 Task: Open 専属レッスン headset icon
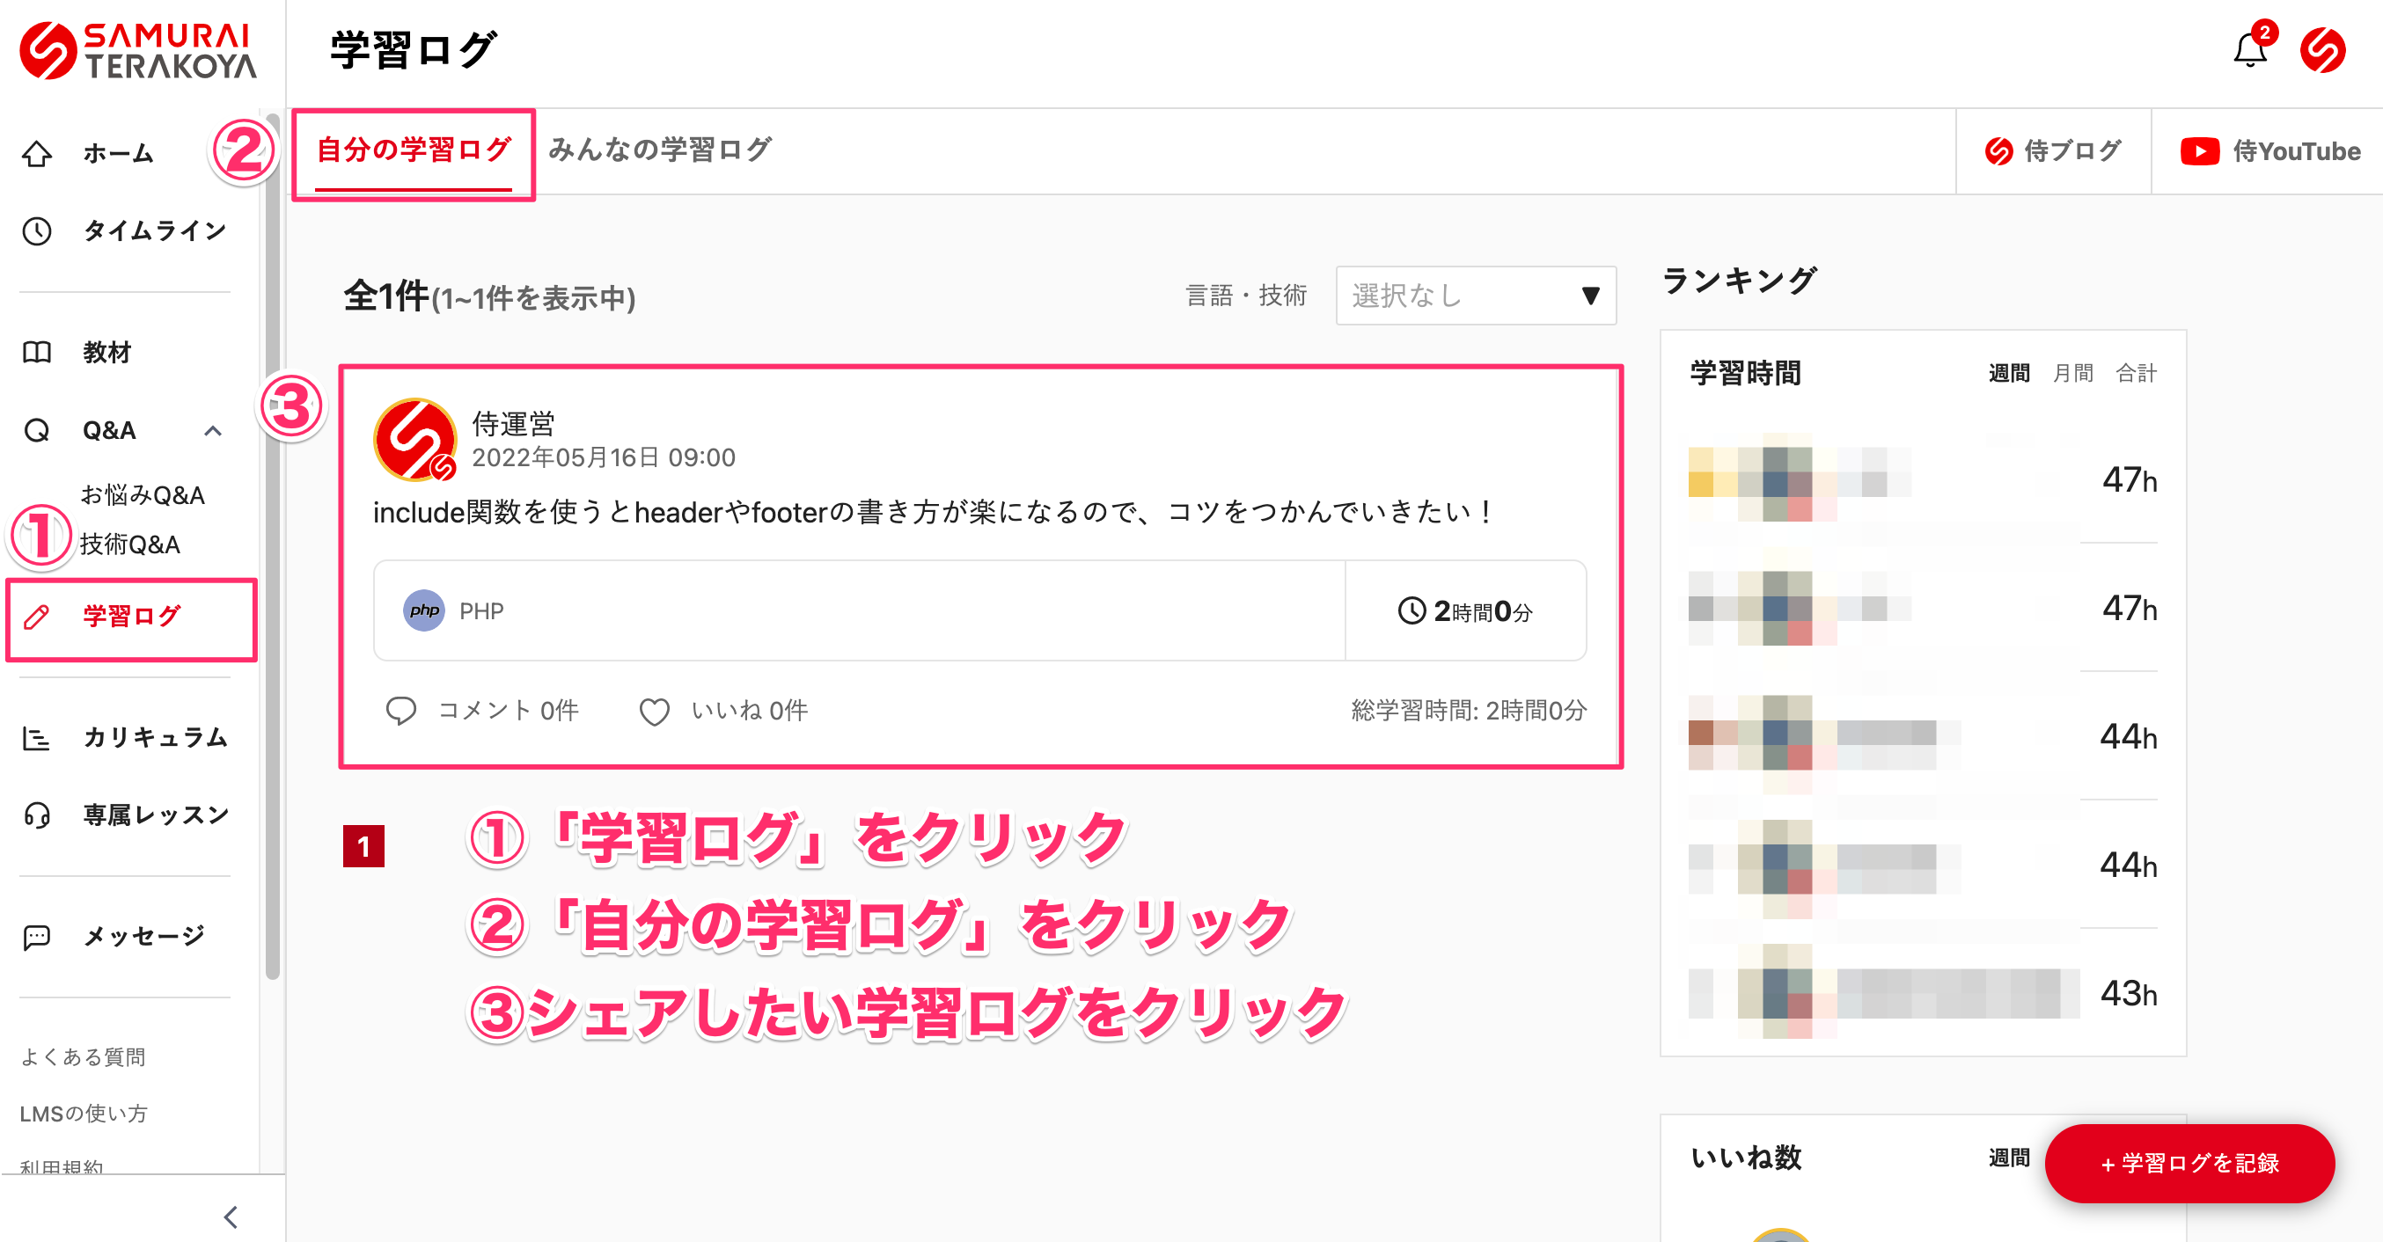(37, 815)
